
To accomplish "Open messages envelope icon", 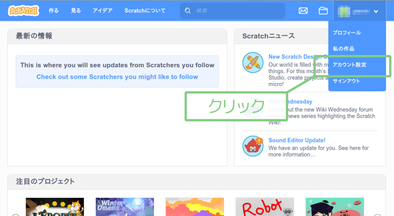I will (303, 11).
